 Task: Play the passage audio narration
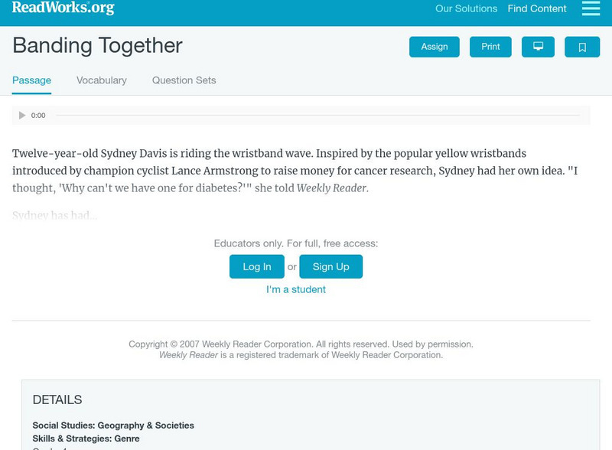point(21,115)
